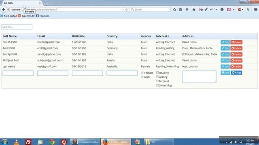Select the Female radio button

[x=142, y=72]
